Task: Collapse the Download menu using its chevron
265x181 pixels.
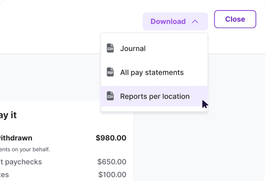Action: coord(195,22)
